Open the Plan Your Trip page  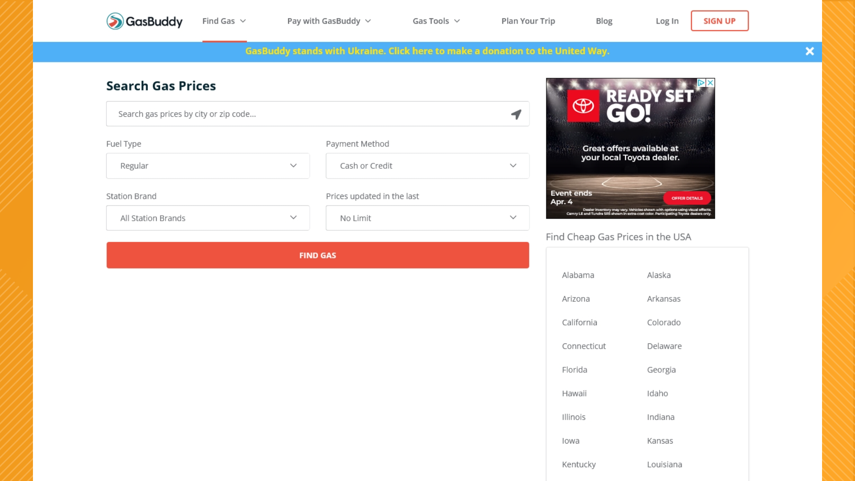coord(528,21)
